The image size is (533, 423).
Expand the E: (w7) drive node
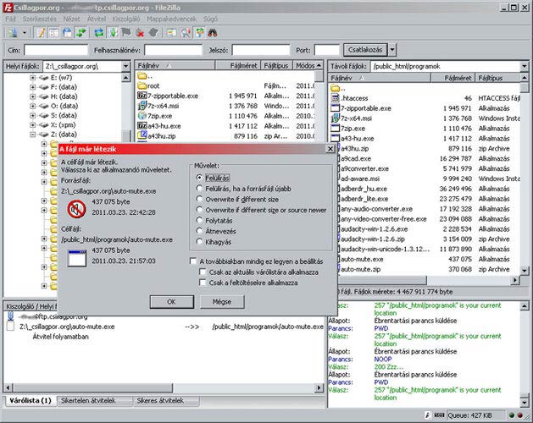(33, 78)
